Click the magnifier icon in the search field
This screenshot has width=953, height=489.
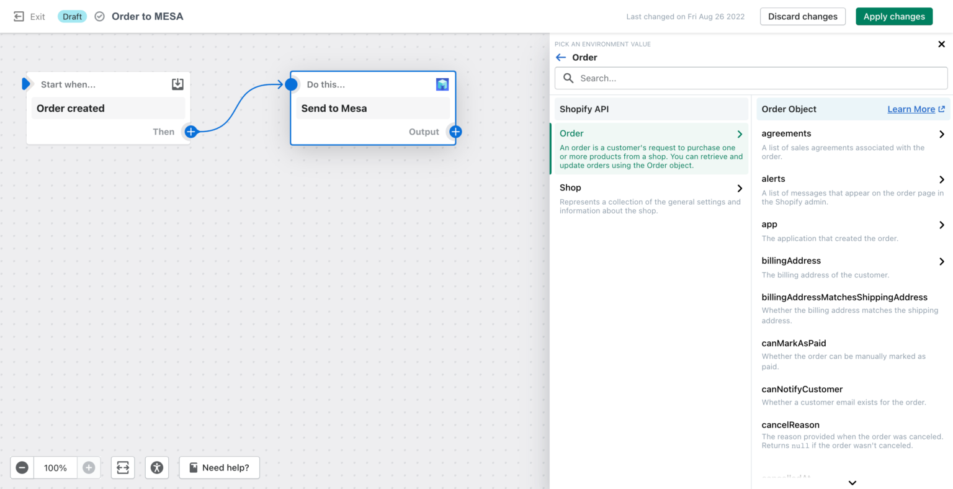coord(568,78)
